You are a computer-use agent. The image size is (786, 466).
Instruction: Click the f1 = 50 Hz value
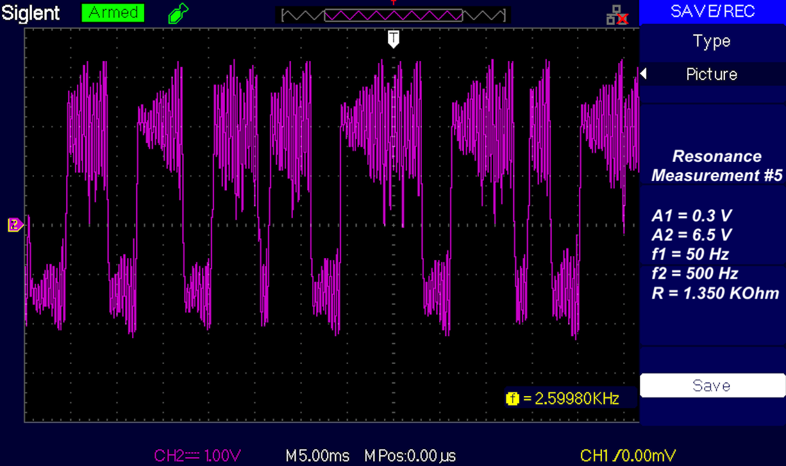click(x=690, y=254)
